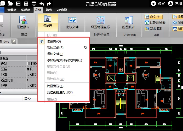
Task: Launch the XML IDE
Action: point(153,28)
